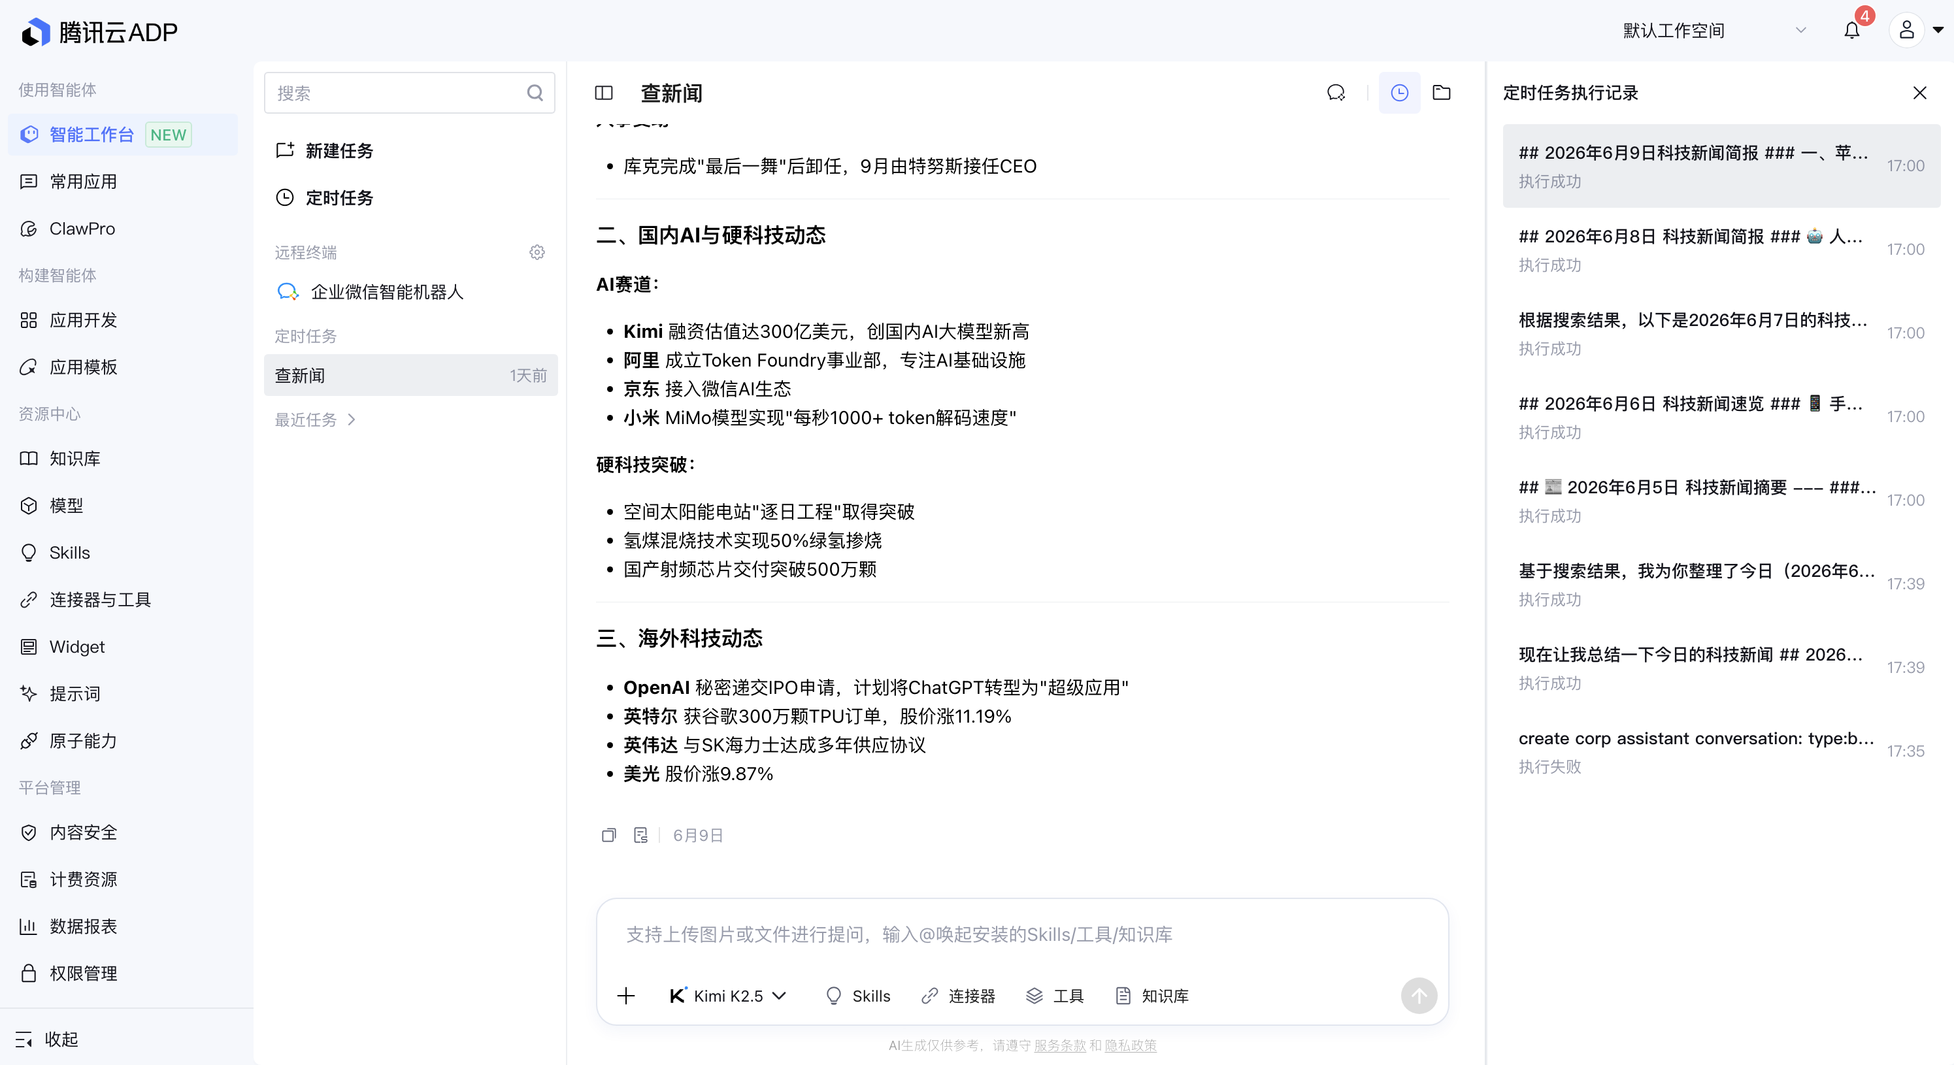Go to 应用开发
This screenshot has width=1954, height=1065.
tap(123, 320)
